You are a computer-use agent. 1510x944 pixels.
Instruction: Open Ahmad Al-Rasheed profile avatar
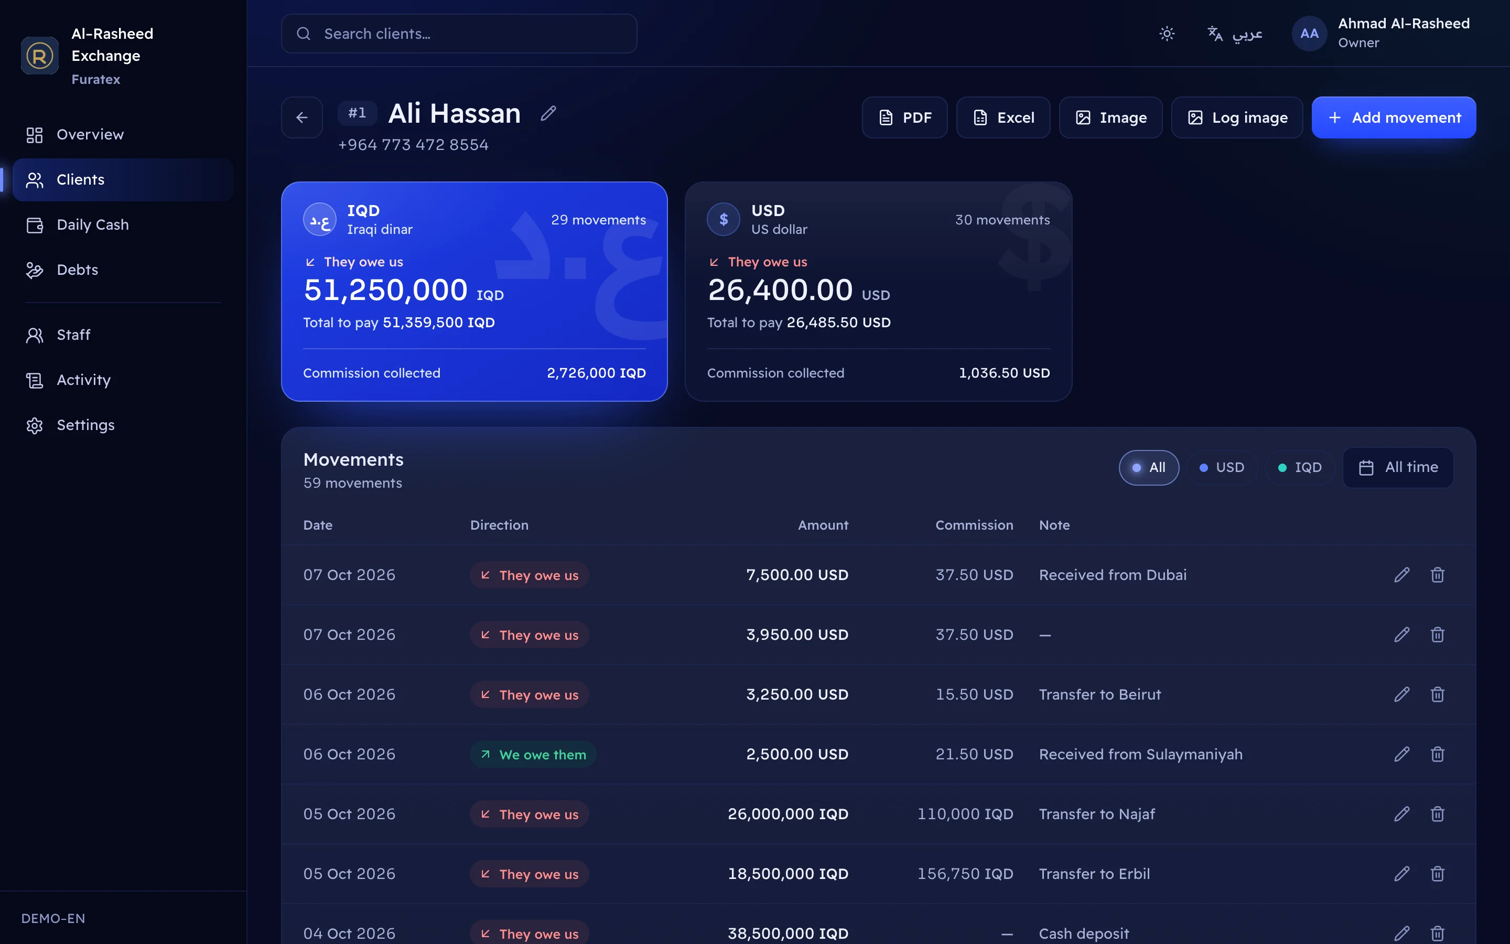1309,34
